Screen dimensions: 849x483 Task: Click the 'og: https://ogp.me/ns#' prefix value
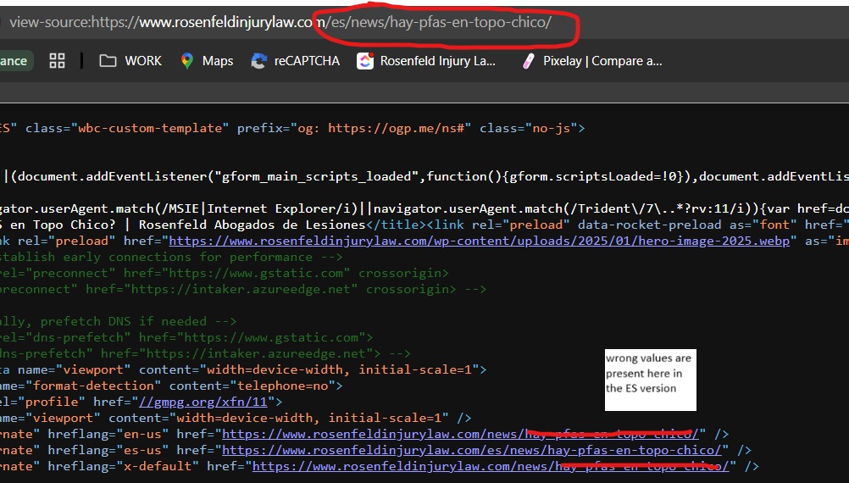[381, 128]
